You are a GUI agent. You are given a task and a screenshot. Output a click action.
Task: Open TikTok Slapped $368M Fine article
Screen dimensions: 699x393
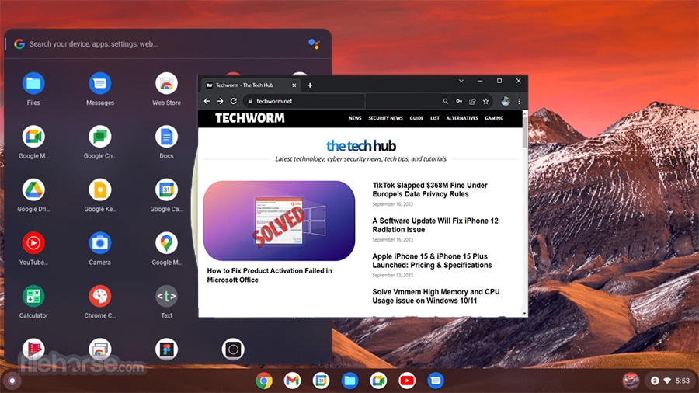pos(429,190)
